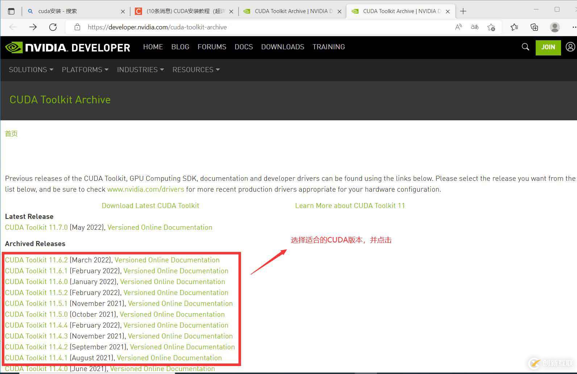
Task: Open browser settings and more menu
Action: [574, 27]
